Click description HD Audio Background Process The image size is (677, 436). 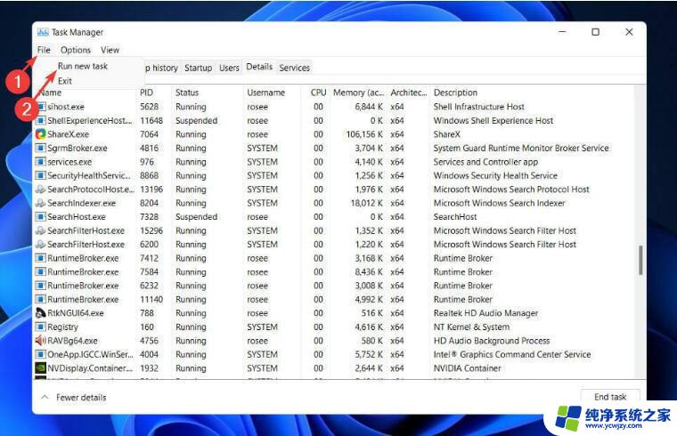[492, 341]
